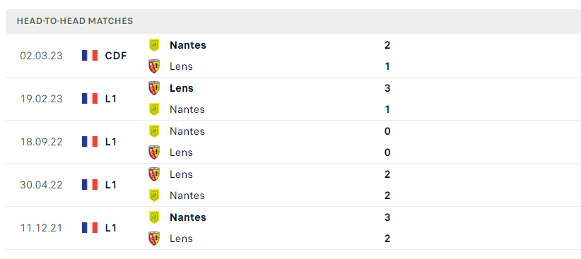Click Lens crest in 30.04.22 match
The width and height of the screenshot is (581, 259).
(x=154, y=174)
